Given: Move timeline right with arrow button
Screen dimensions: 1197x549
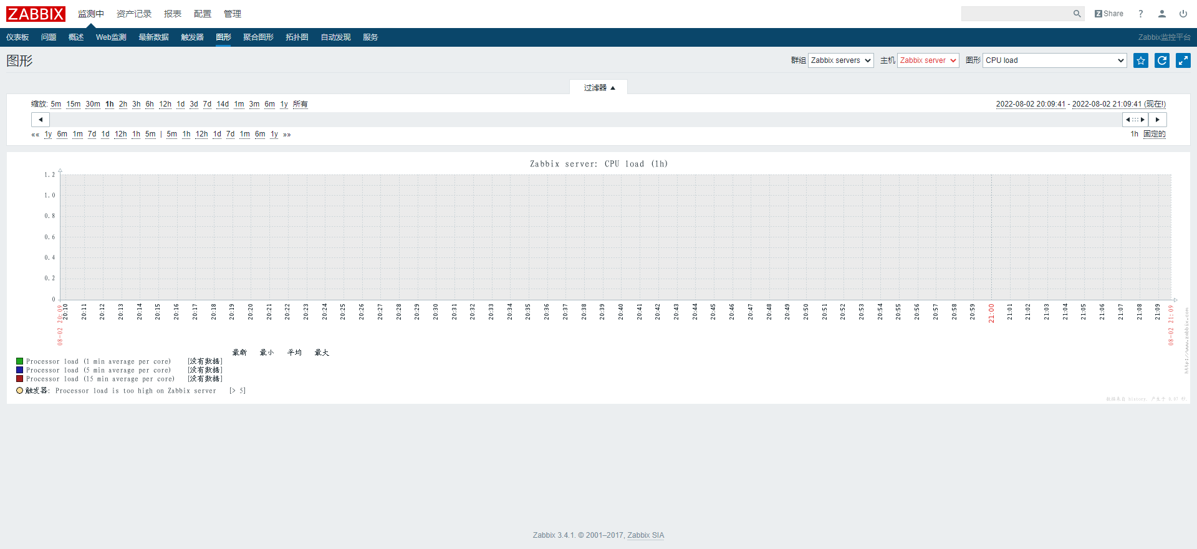Looking at the screenshot, I should (x=1158, y=120).
